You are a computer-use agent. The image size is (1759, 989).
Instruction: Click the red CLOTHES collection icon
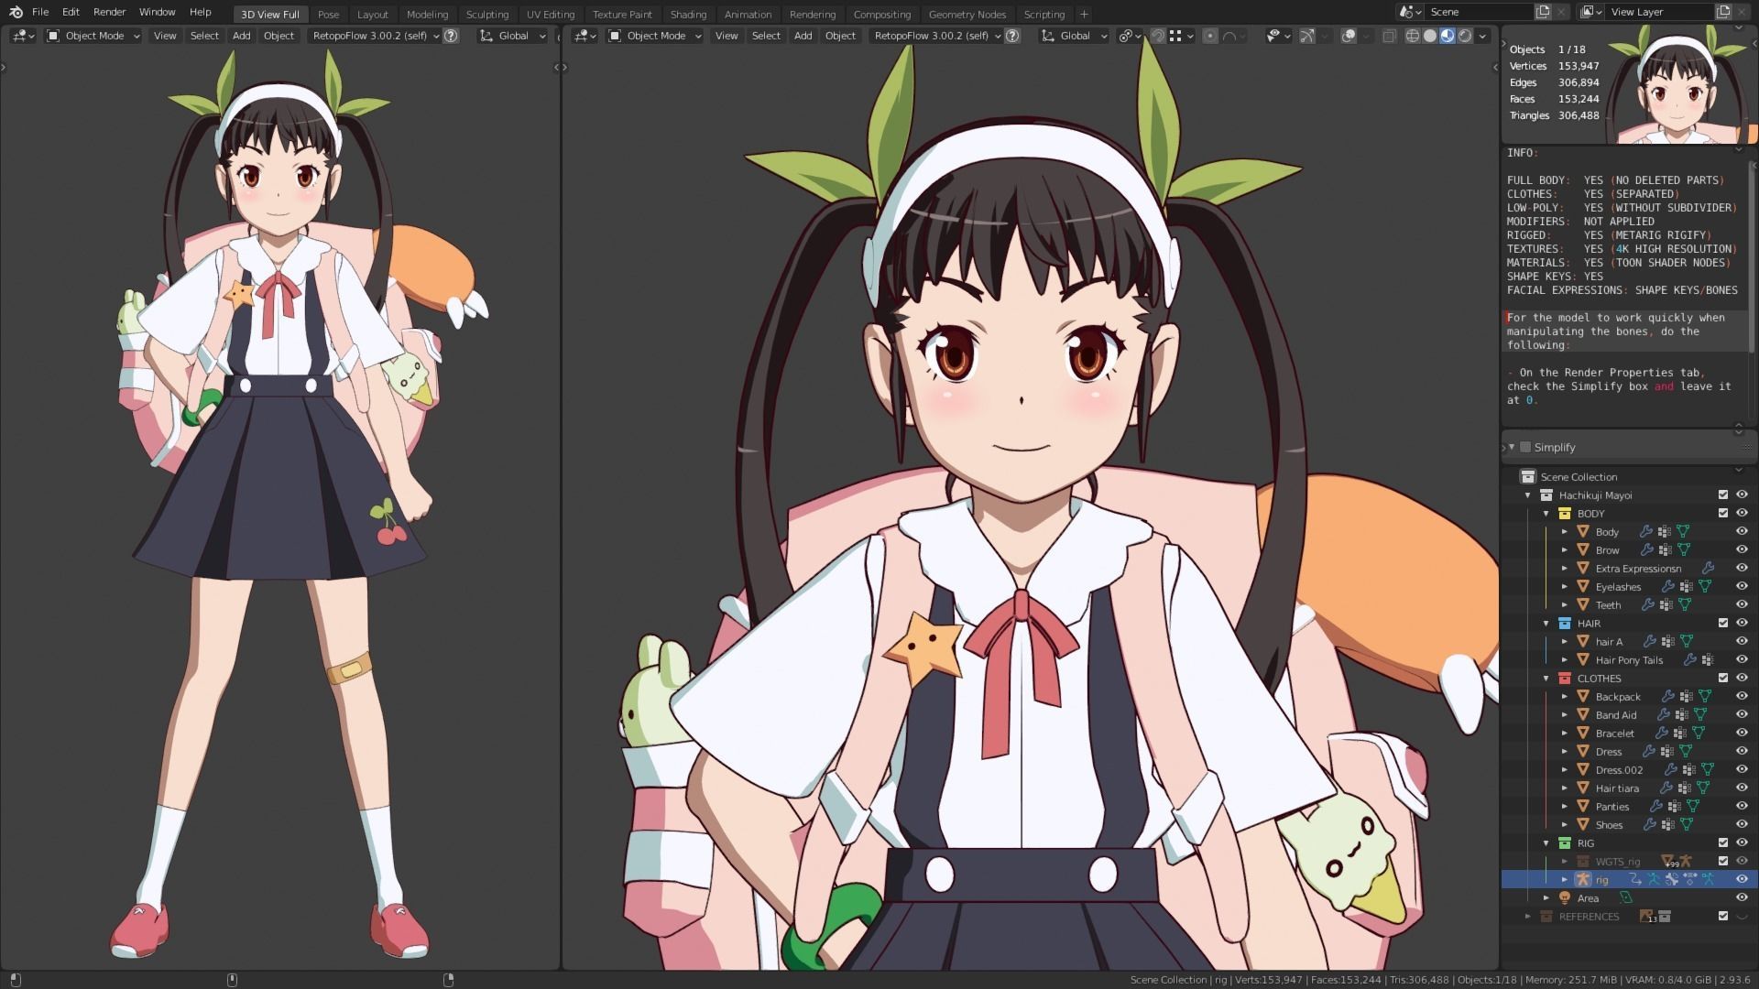[1565, 678]
